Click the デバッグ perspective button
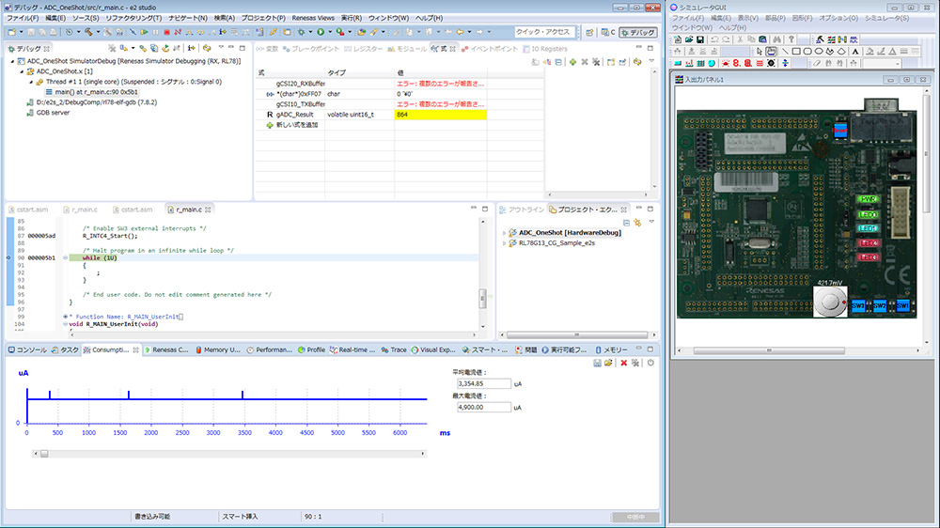Image resolution: width=940 pixels, height=528 pixels. tap(638, 32)
